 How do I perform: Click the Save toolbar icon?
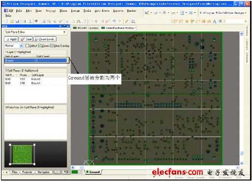point(17,22)
